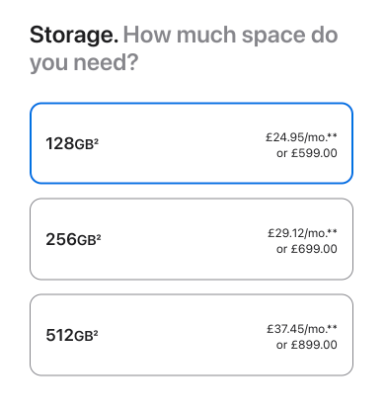Click the asterisks after £24.95/mo.
The width and height of the screenshot is (385, 410).
(x=333, y=135)
